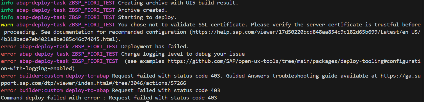Click the "pport.sap.com/dtp/viewer/index.html" wrapped URL line
Image resolution: width=424 pixels, height=102 pixels.
[x=93, y=83]
